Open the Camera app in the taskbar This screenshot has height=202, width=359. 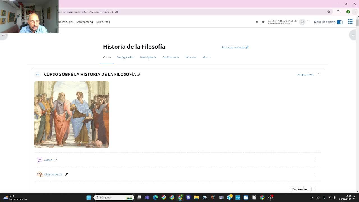pyautogui.click(x=221, y=198)
